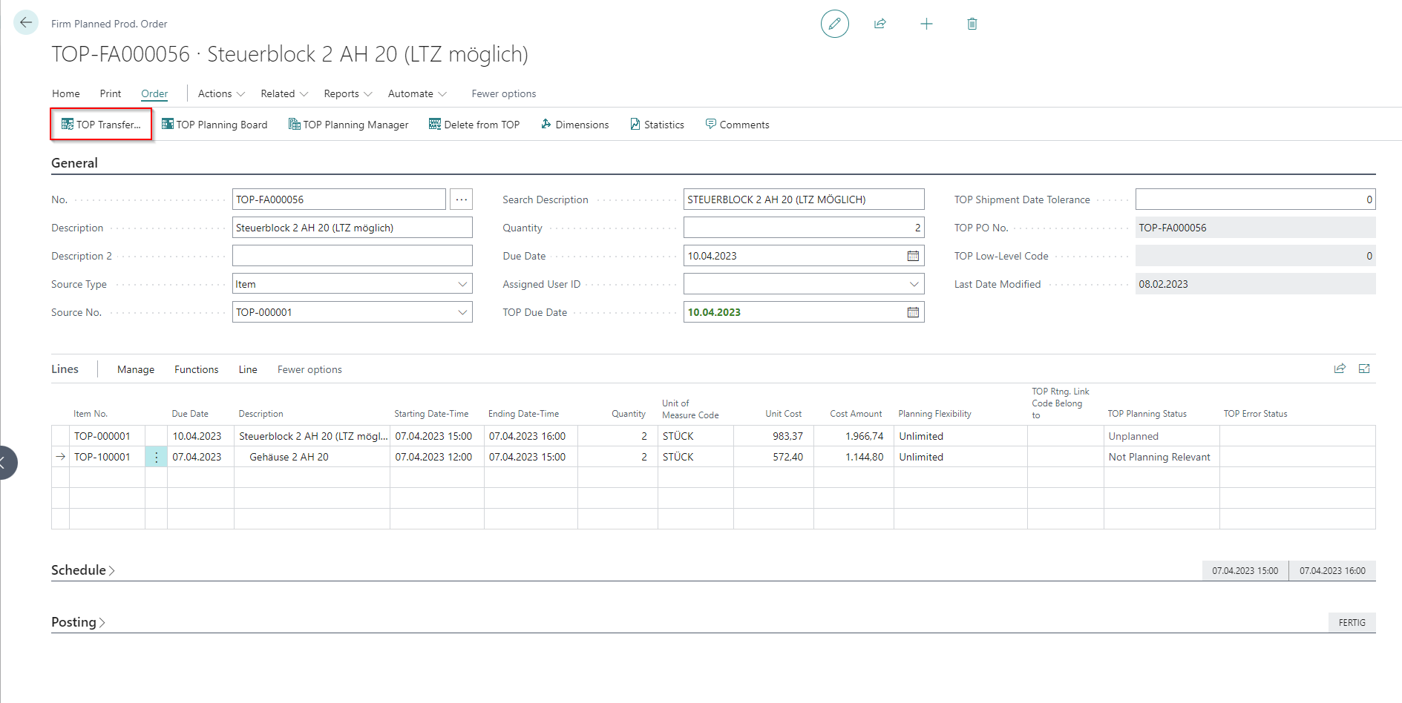Image resolution: width=1402 pixels, height=703 pixels.
Task: Open the Source No. dropdown
Action: [x=462, y=312]
